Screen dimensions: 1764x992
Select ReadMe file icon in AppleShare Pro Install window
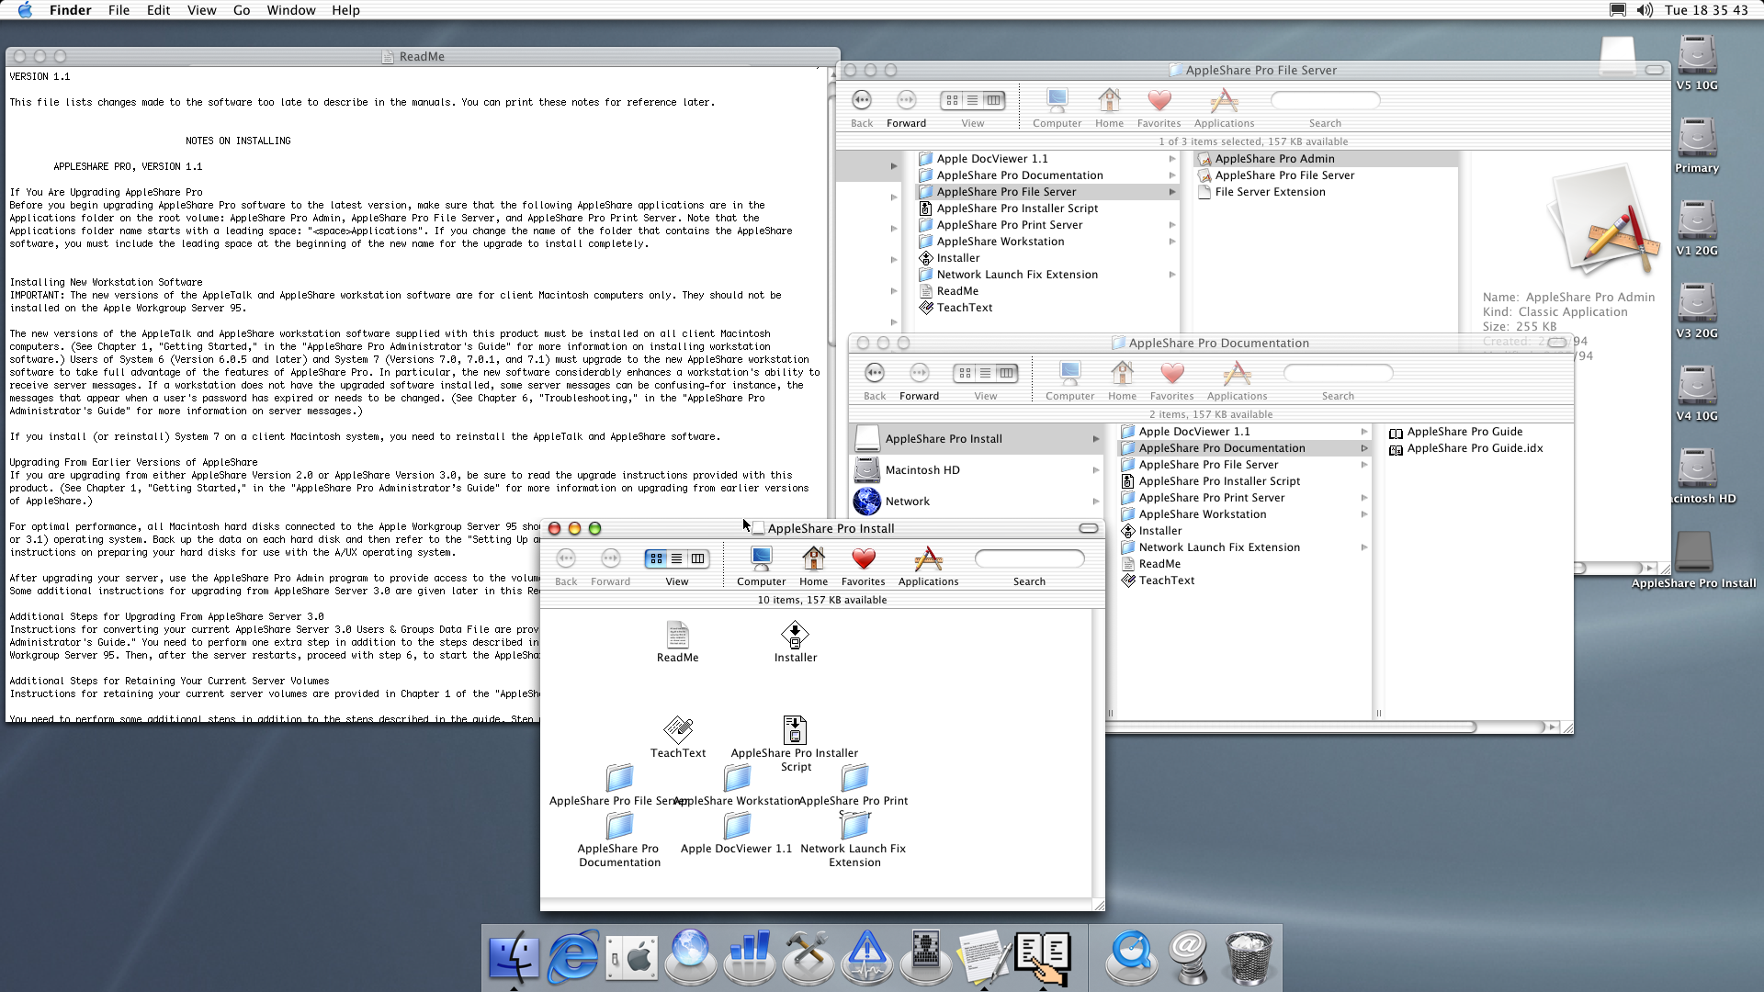pyautogui.click(x=677, y=635)
